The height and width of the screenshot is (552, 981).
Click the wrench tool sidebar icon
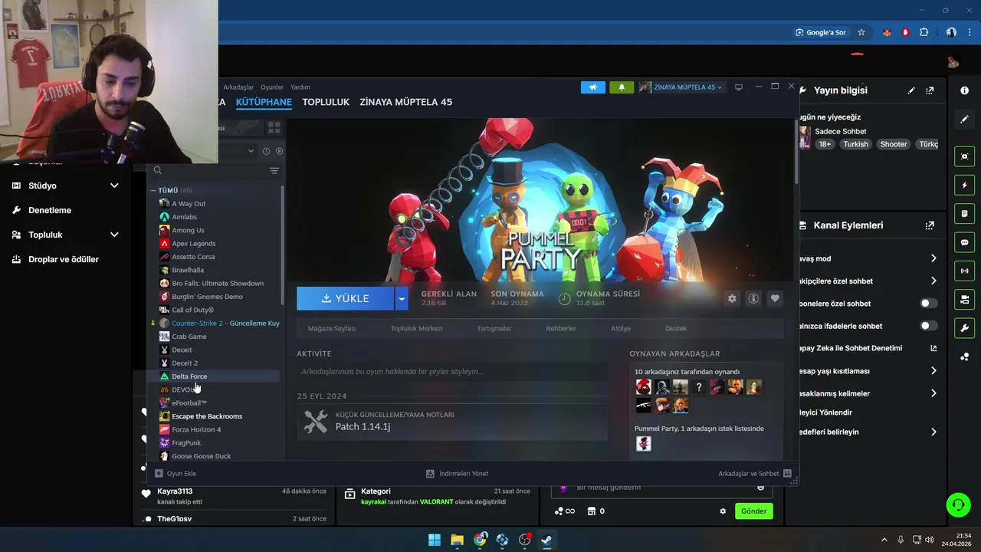coord(964,328)
